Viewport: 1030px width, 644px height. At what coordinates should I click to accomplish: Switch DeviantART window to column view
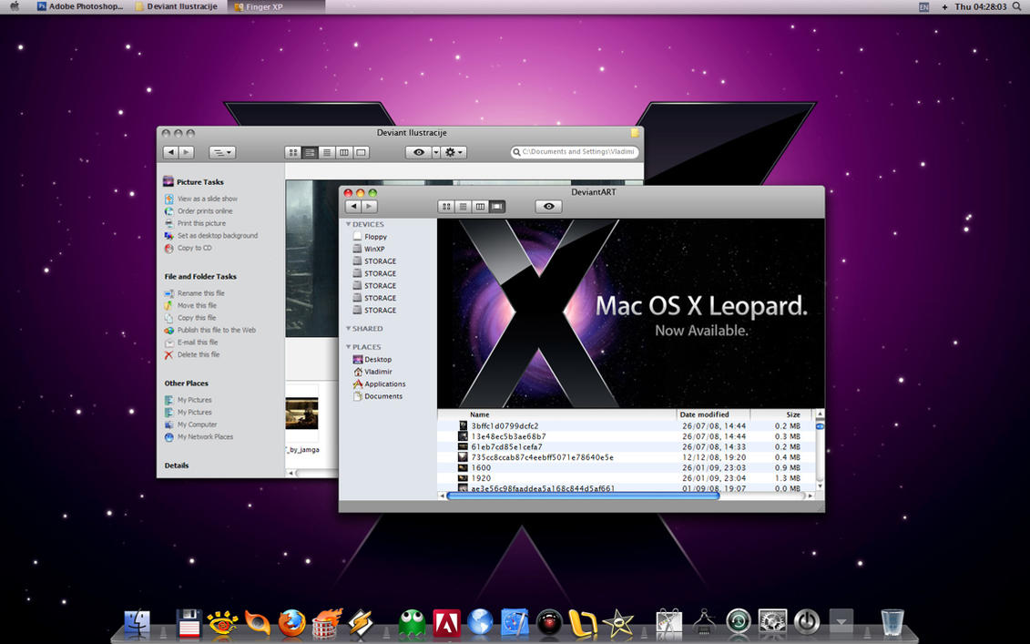[480, 207]
